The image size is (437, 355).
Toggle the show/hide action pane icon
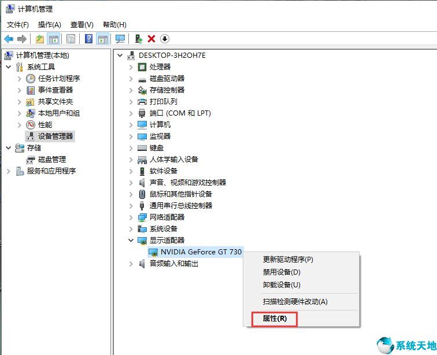coord(102,39)
